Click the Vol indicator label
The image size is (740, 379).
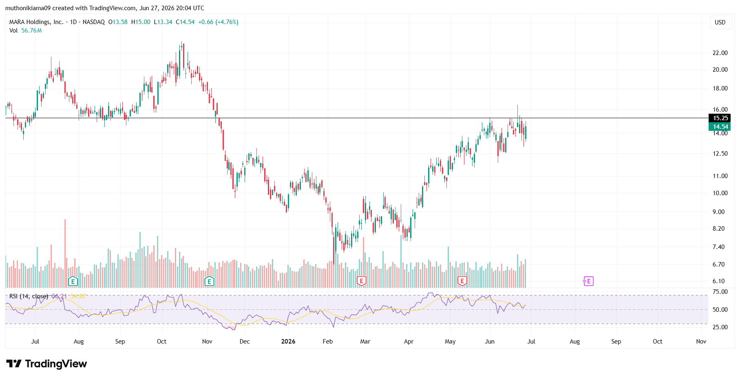point(13,31)
